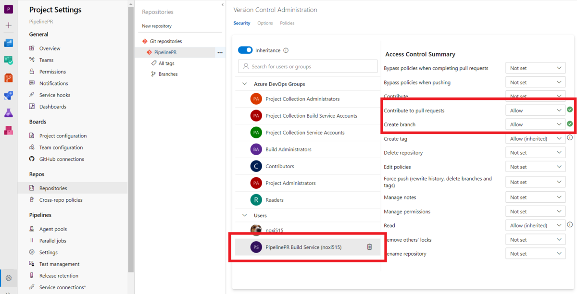Click the GitHub connections icon
Screen dimensions: 577x294
click(x=32, y=159)
